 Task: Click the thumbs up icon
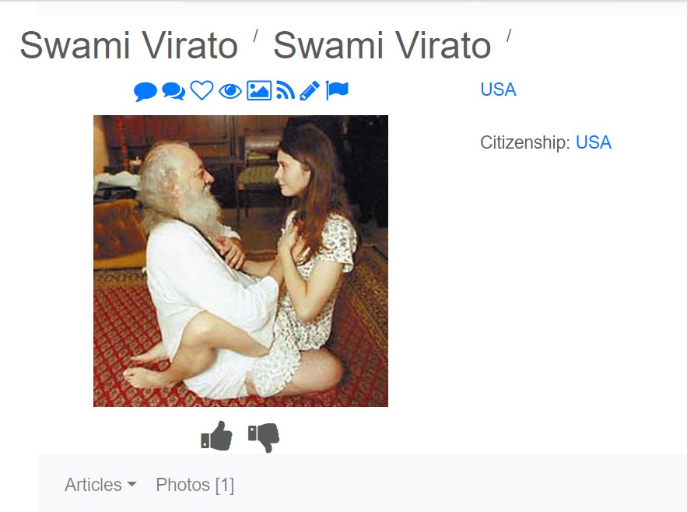[216, 436]
